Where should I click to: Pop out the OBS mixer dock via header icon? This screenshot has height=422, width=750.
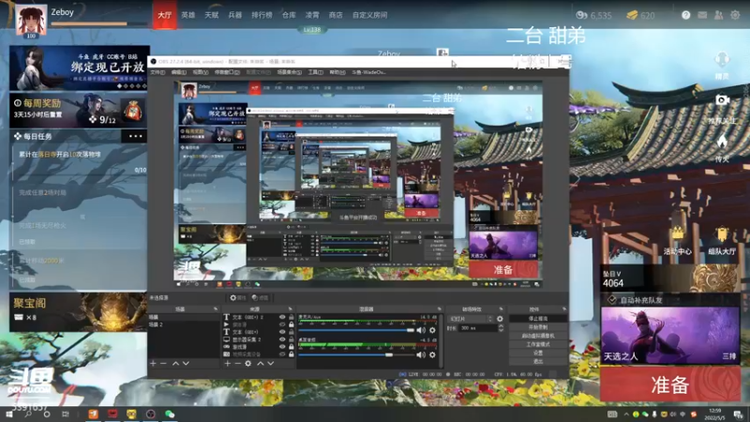[x=439, y=309]
